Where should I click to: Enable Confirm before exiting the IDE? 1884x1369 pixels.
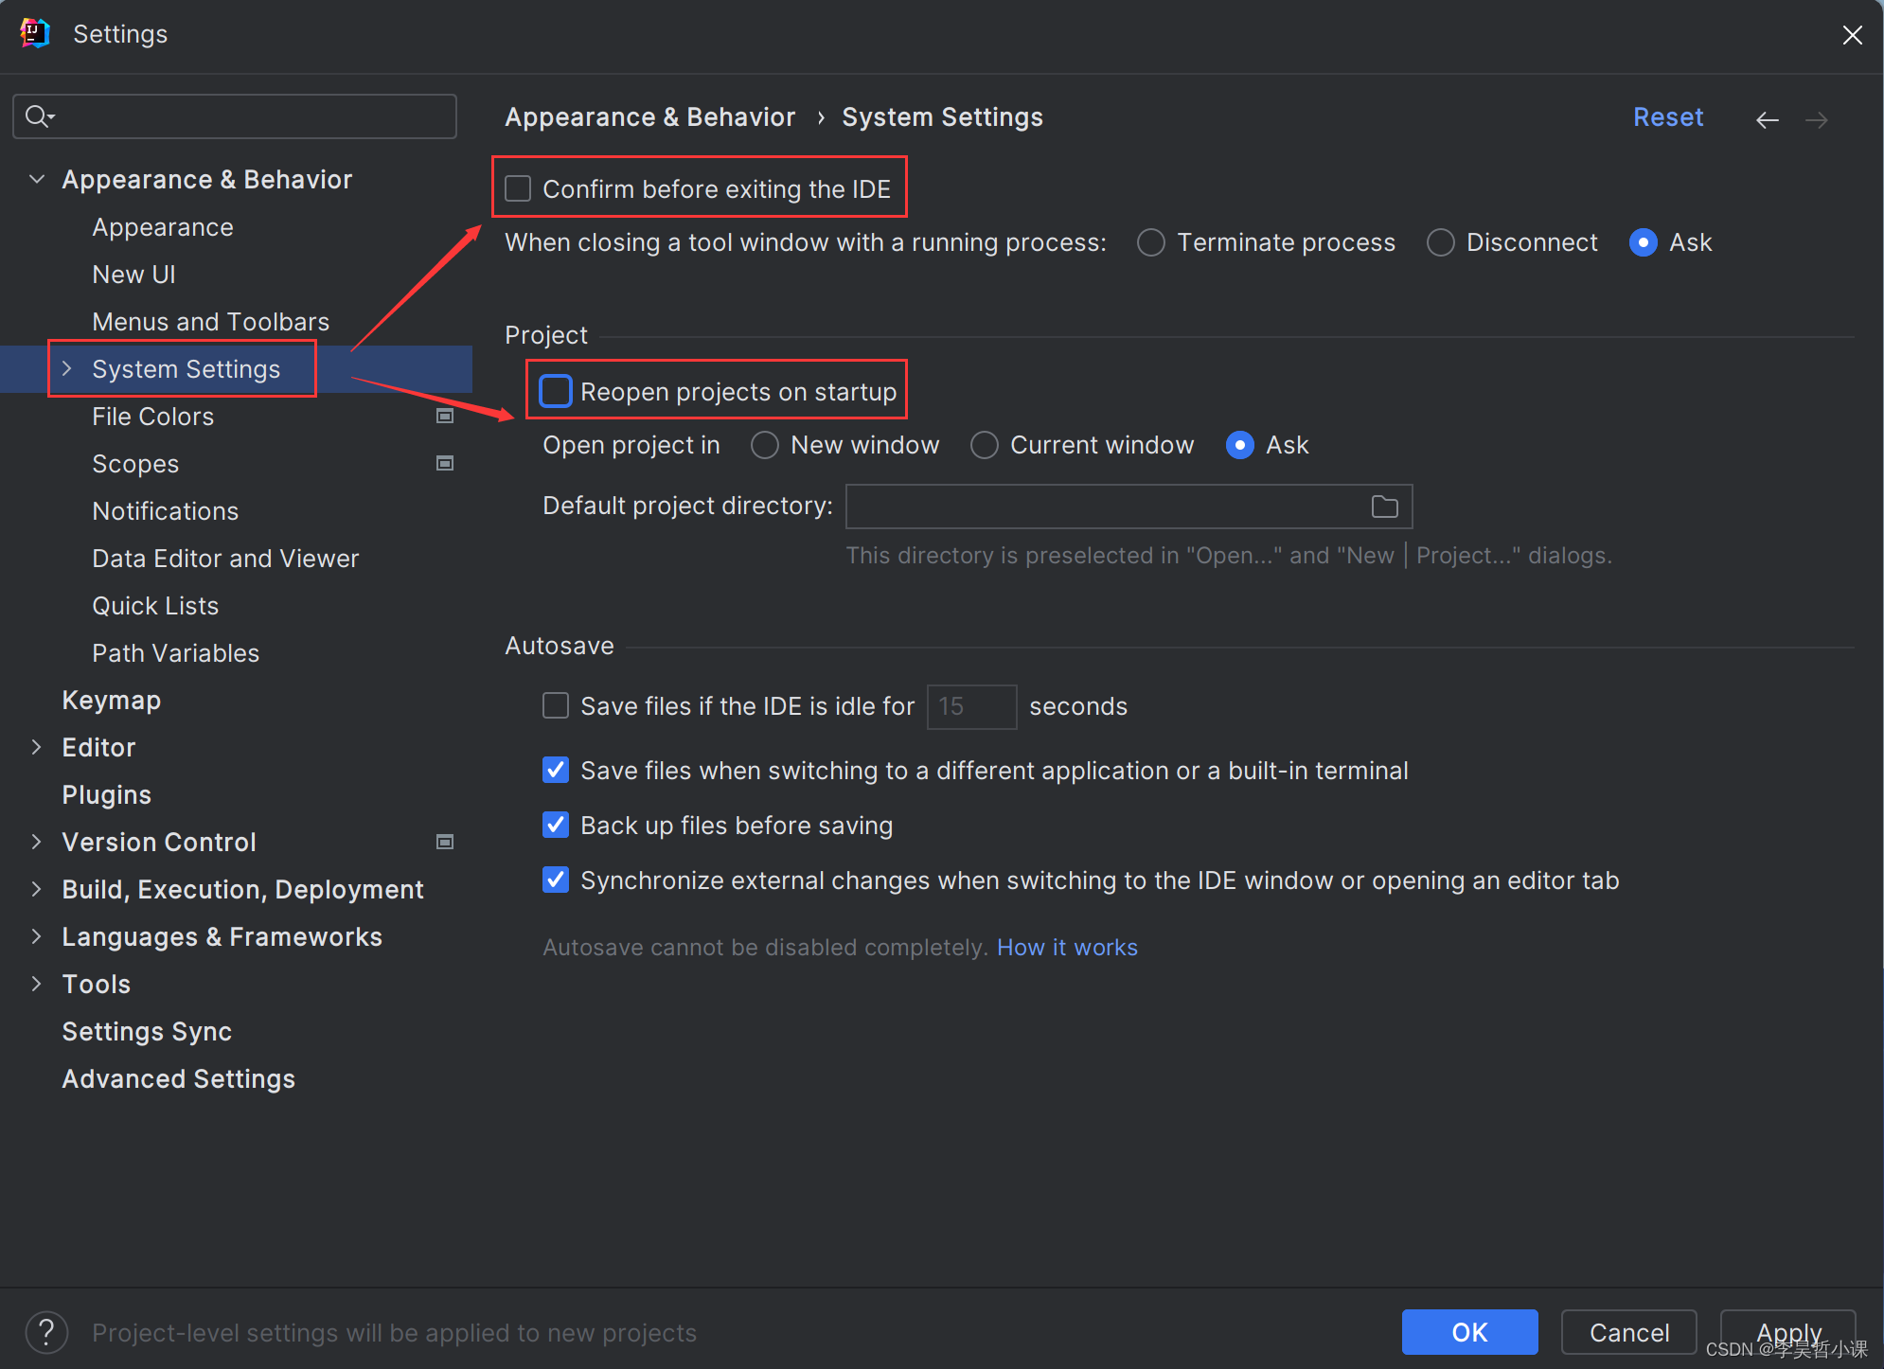(x=518, y=188)
